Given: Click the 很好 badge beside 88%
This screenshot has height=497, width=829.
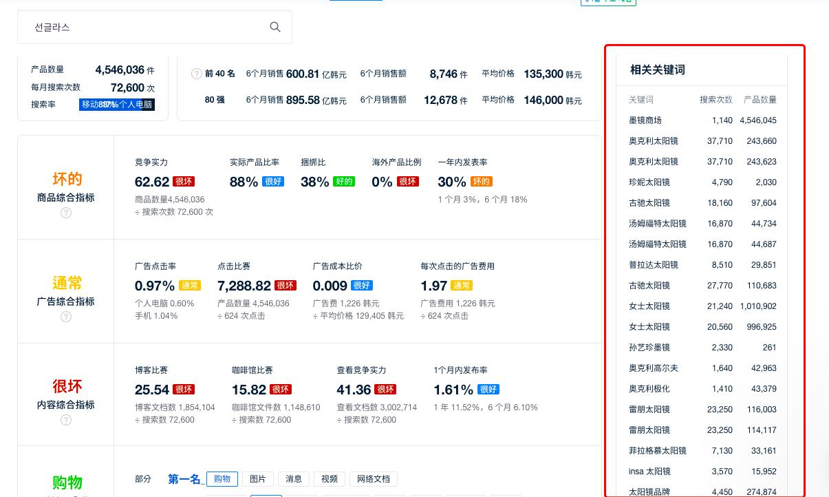Looking at the screenshot, I should click(273, 182).
